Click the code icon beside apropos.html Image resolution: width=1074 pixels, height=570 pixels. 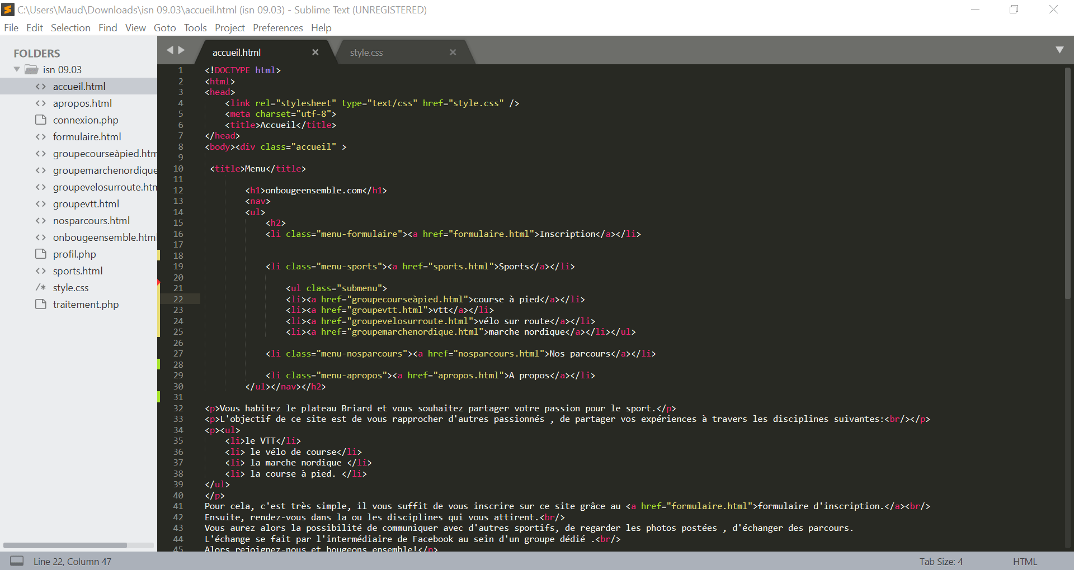tap(40, 103)
